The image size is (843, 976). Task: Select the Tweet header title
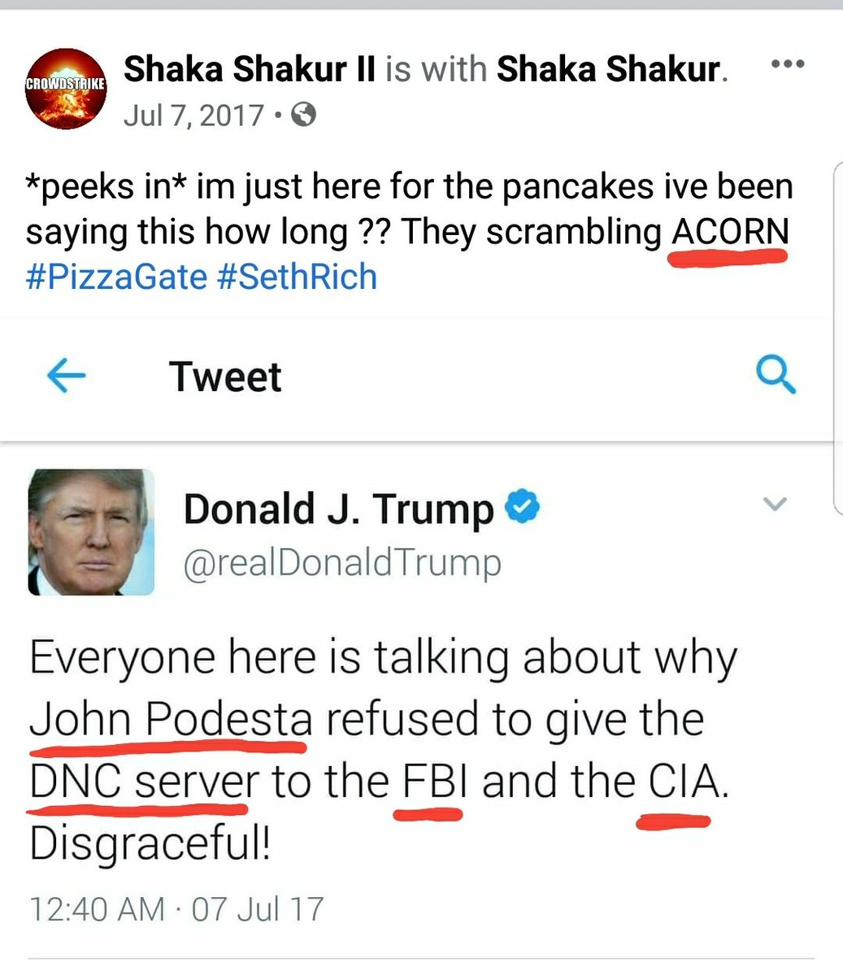[225, 377]
